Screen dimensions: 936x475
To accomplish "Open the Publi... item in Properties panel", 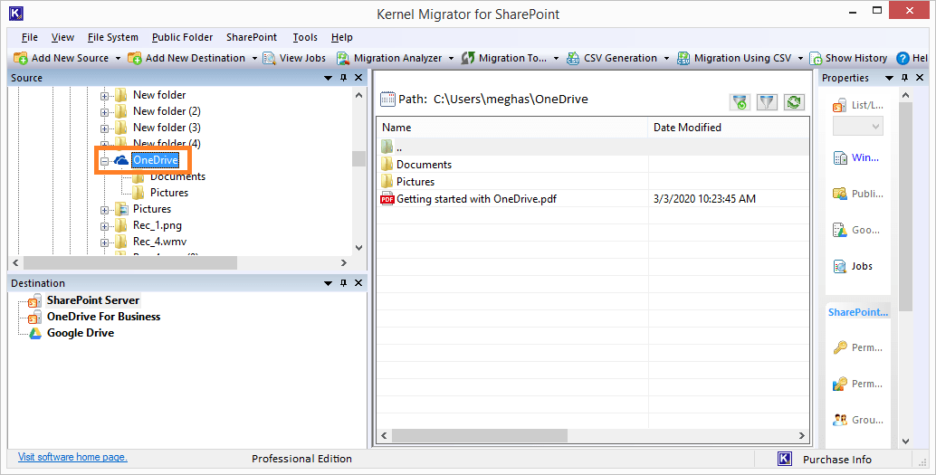I will (x=857, y=194).
